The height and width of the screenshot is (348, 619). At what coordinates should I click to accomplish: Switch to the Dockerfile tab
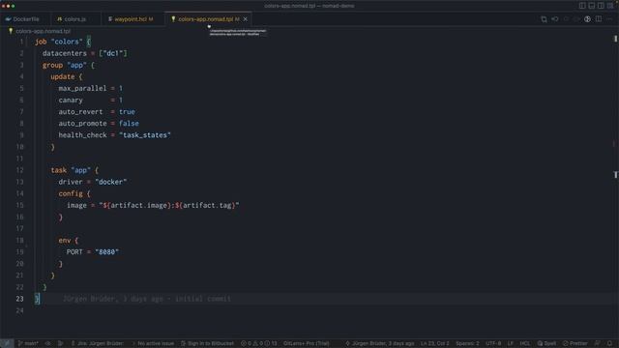click(24, 19)
